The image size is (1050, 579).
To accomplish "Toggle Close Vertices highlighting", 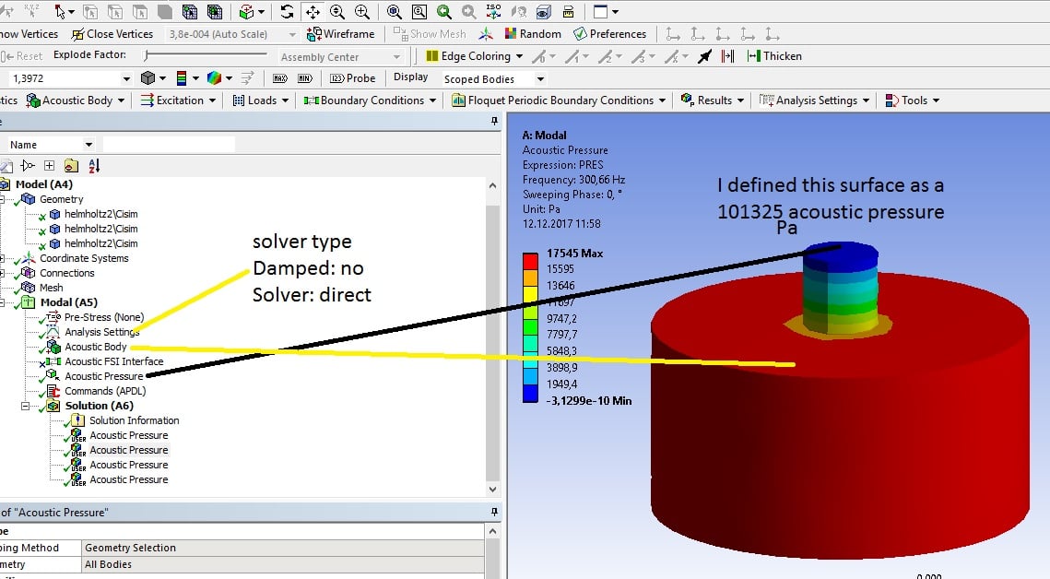I will click(x=112, y=33).
